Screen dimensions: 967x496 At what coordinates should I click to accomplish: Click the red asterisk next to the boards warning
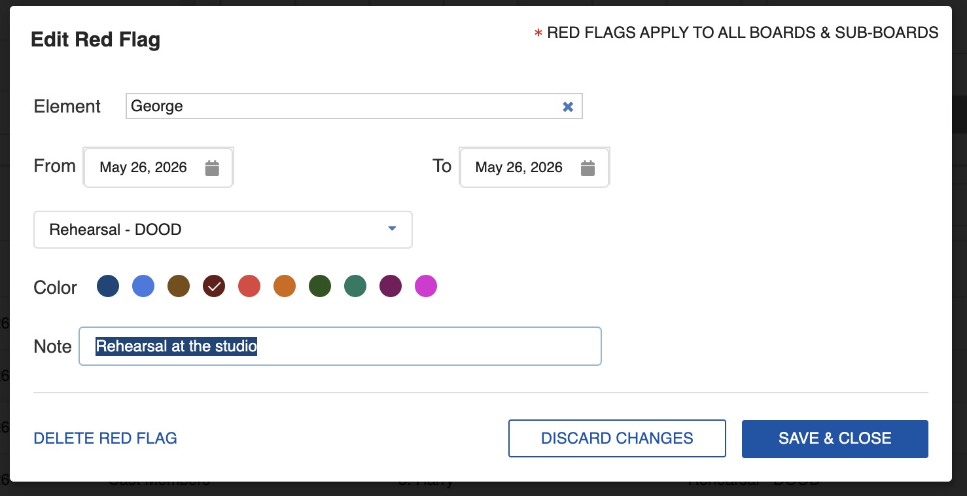click(536, 31)
